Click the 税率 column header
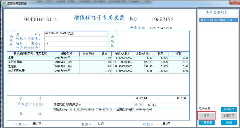Image resolution: width=240 pixels, height=128 pixels. tap(161, 54)
